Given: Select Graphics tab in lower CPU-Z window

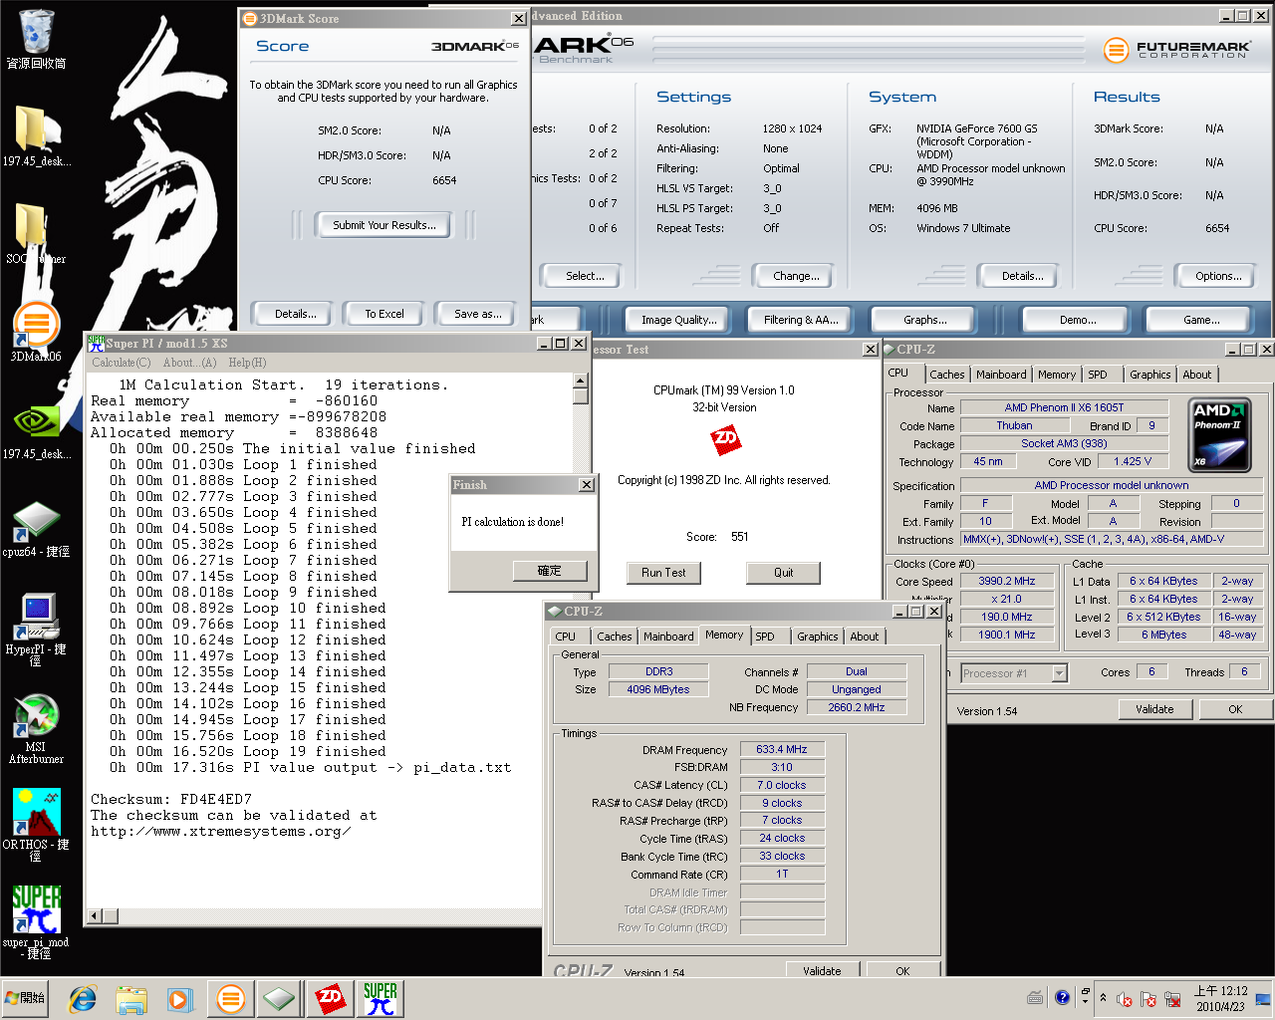Looking at the screenshot, I should coord(817,637).
